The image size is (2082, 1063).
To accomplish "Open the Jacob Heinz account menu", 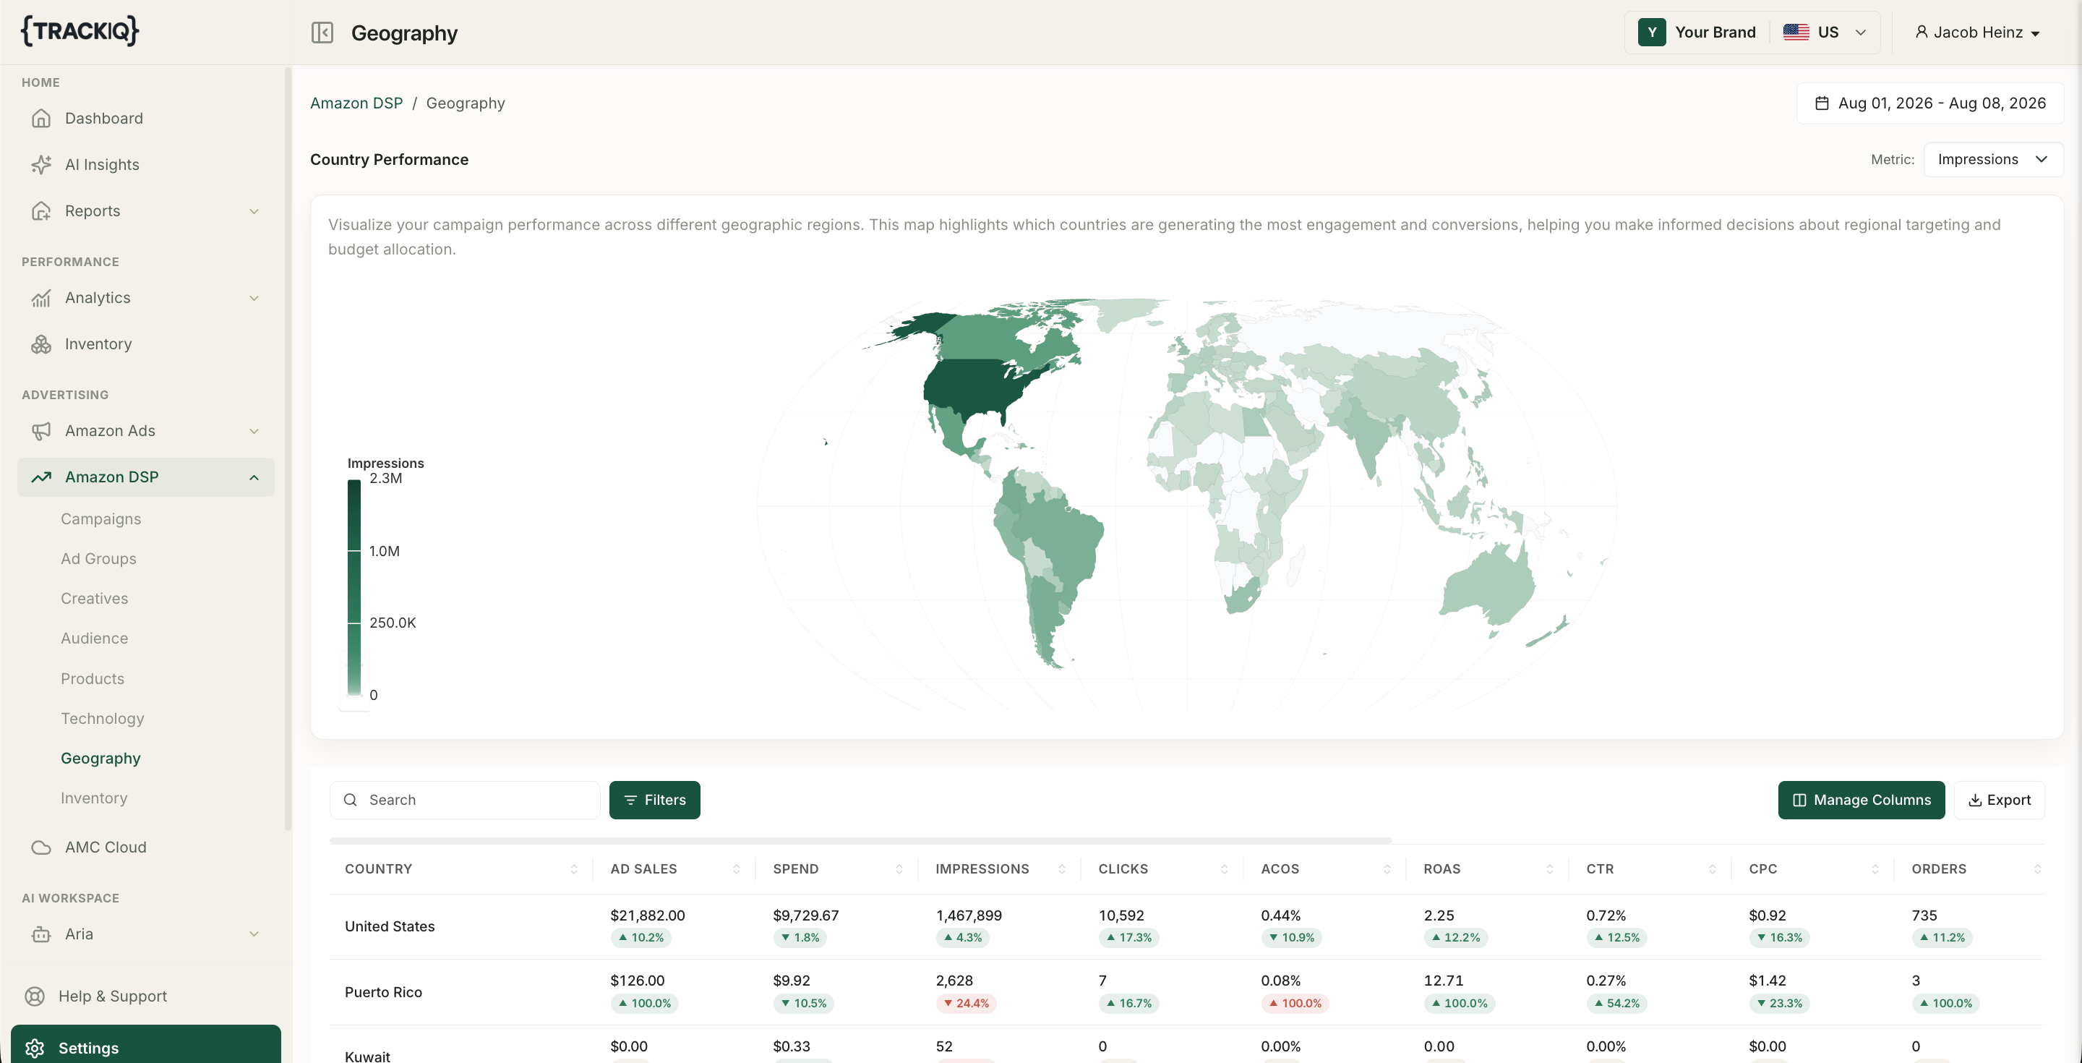I will (1977, 33).
